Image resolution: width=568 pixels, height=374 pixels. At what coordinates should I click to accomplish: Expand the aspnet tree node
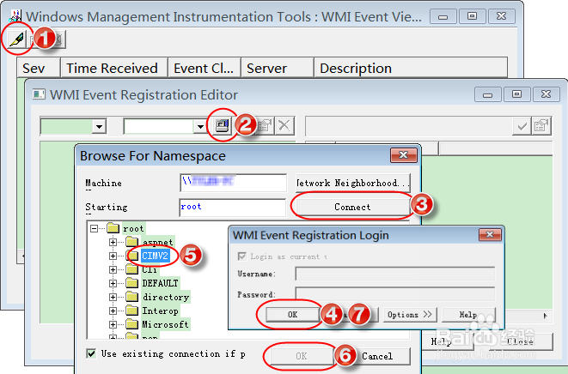[x=113, y=242]
